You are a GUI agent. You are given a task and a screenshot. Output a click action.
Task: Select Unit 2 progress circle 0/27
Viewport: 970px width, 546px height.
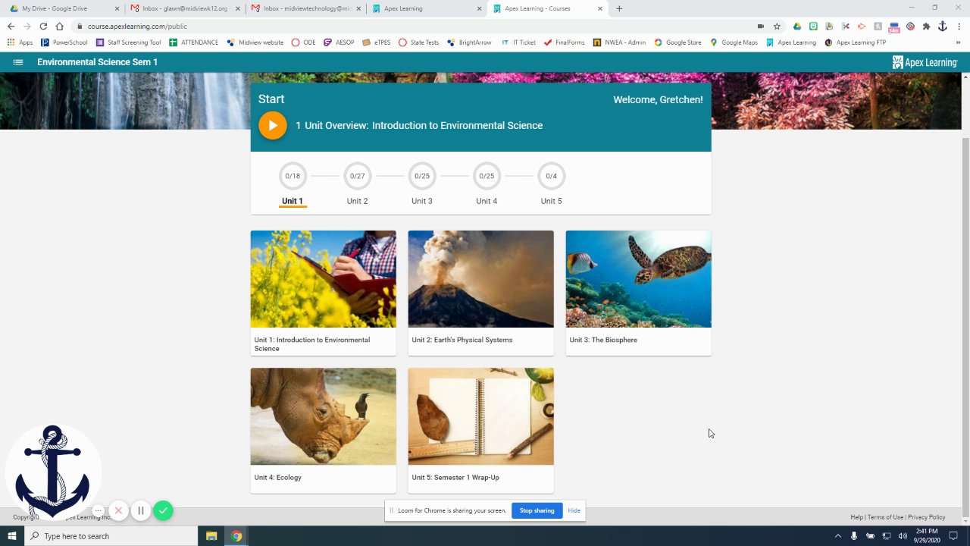(357, 176)
